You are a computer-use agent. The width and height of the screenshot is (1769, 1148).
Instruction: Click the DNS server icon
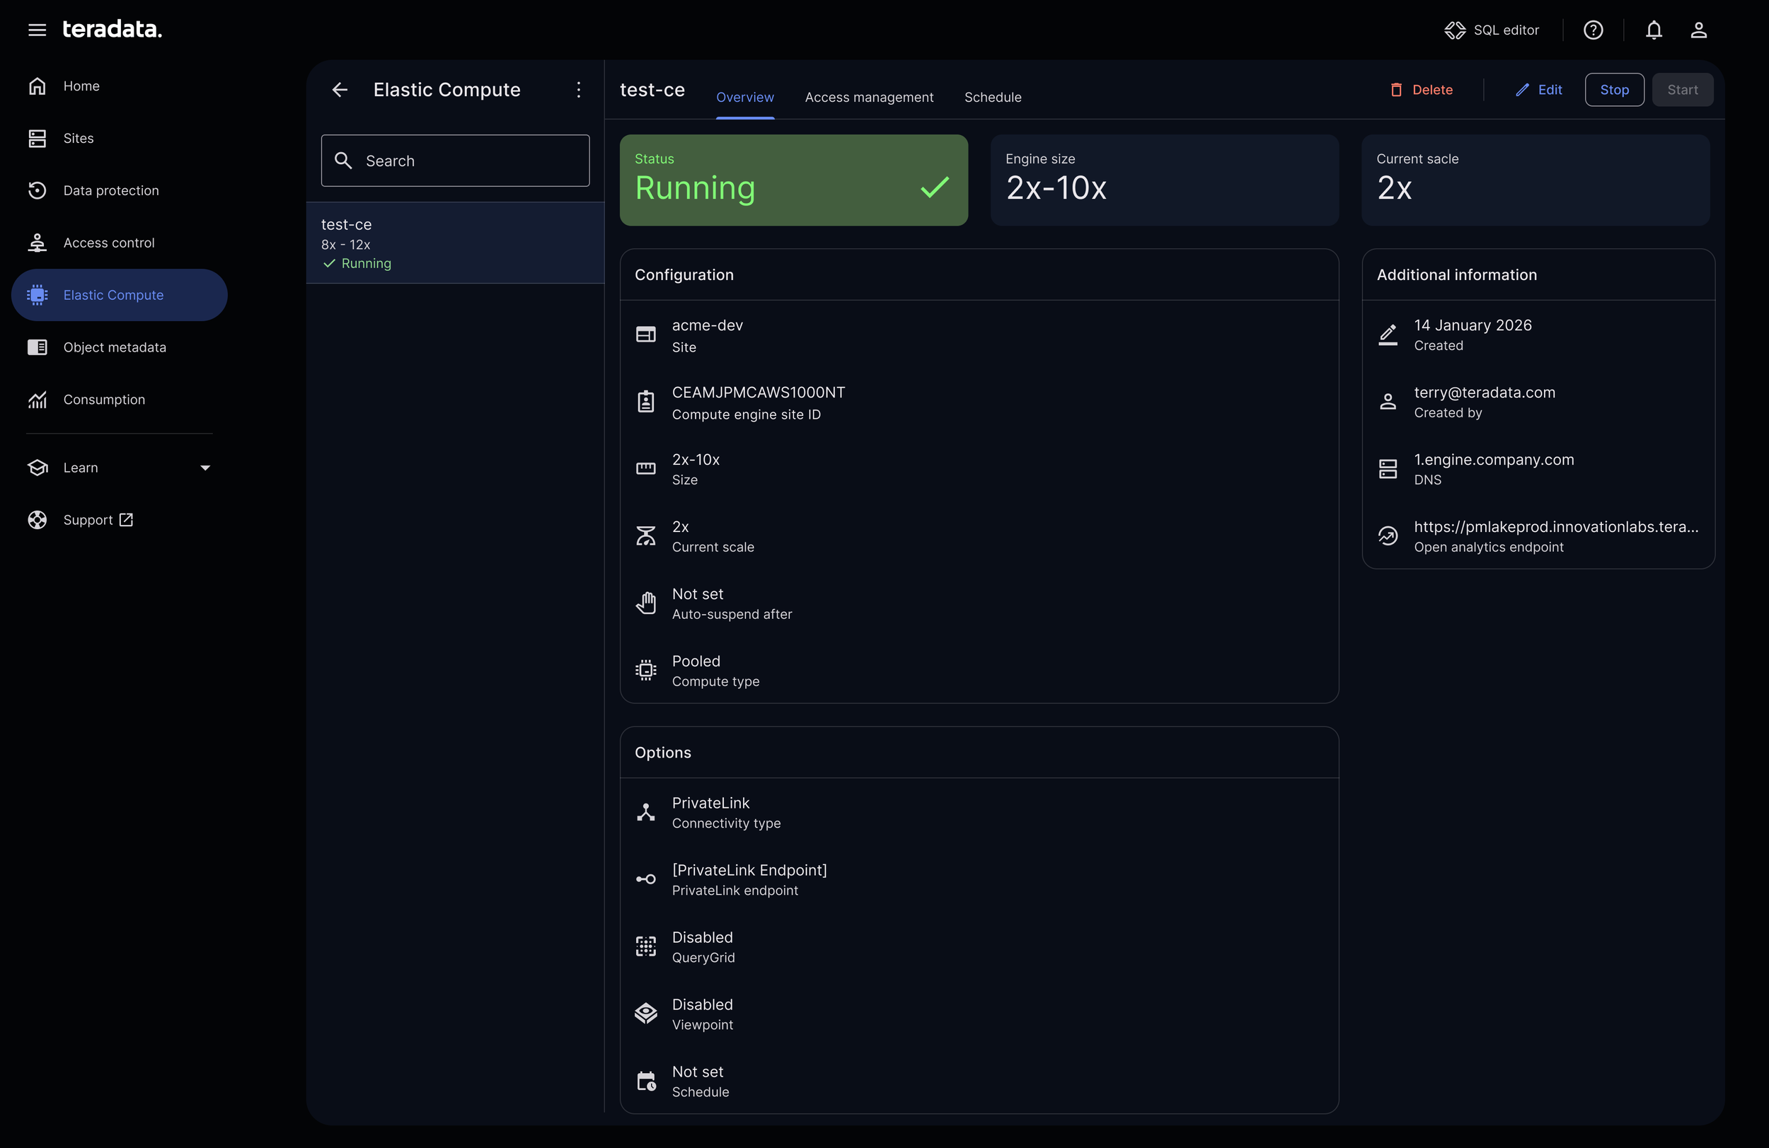[x=1388, y=469]
